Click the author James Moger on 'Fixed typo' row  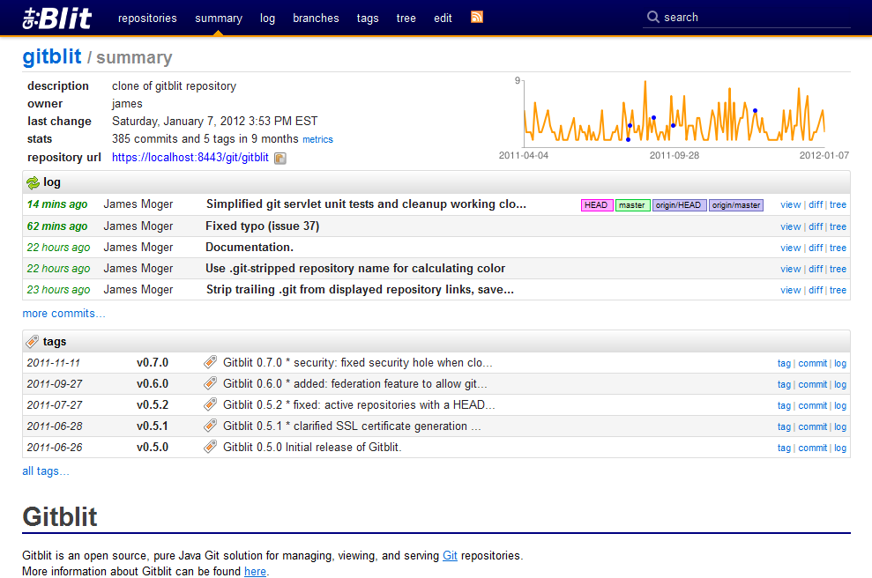click(x=138, y=226)
